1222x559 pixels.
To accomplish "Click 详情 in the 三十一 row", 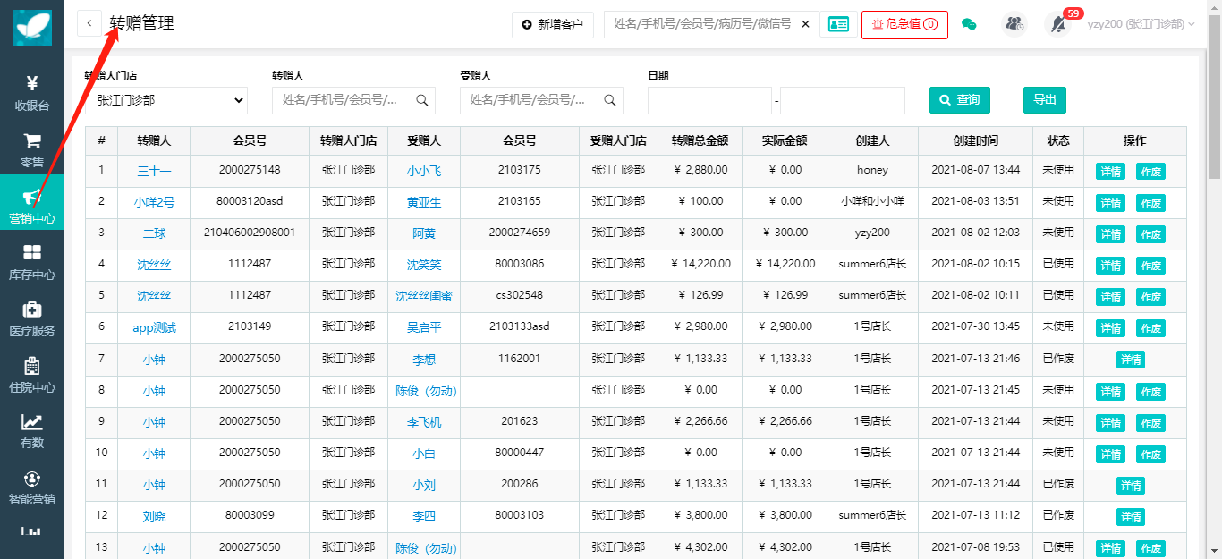I will click(x=1110, y=172).
